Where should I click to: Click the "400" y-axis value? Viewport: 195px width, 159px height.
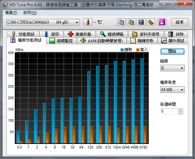coord(11,53)
